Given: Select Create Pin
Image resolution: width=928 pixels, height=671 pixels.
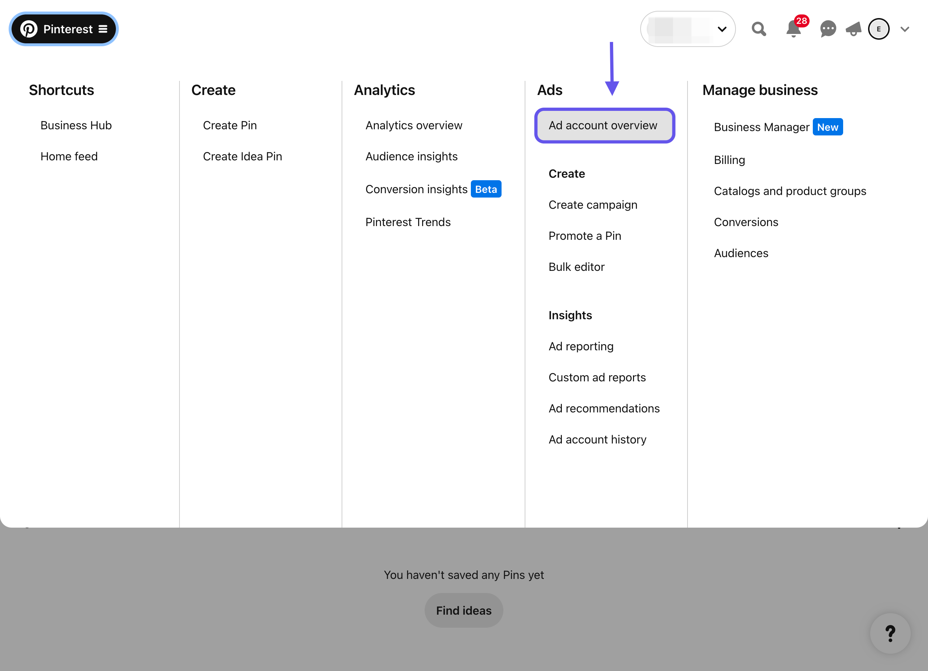Looking at the screenshot, I should pyautogui.click(x=230, y=125).
